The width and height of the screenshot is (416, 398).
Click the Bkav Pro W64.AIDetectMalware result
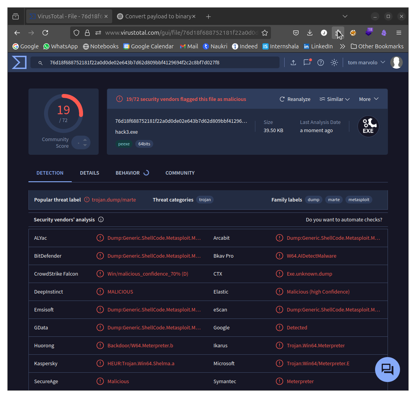click(x=312, y=256)
